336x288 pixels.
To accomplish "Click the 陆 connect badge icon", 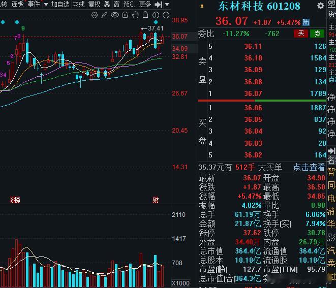I will 306,22.
